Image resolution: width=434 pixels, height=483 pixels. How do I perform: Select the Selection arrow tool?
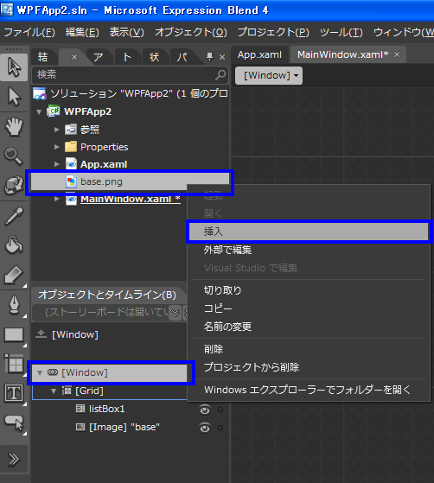tap(14, 67)
